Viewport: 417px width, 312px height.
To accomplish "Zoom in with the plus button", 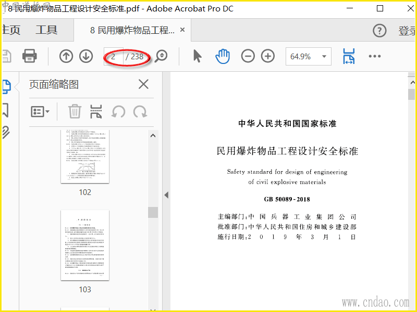I will pyautogui.click(x=268, y=56).
